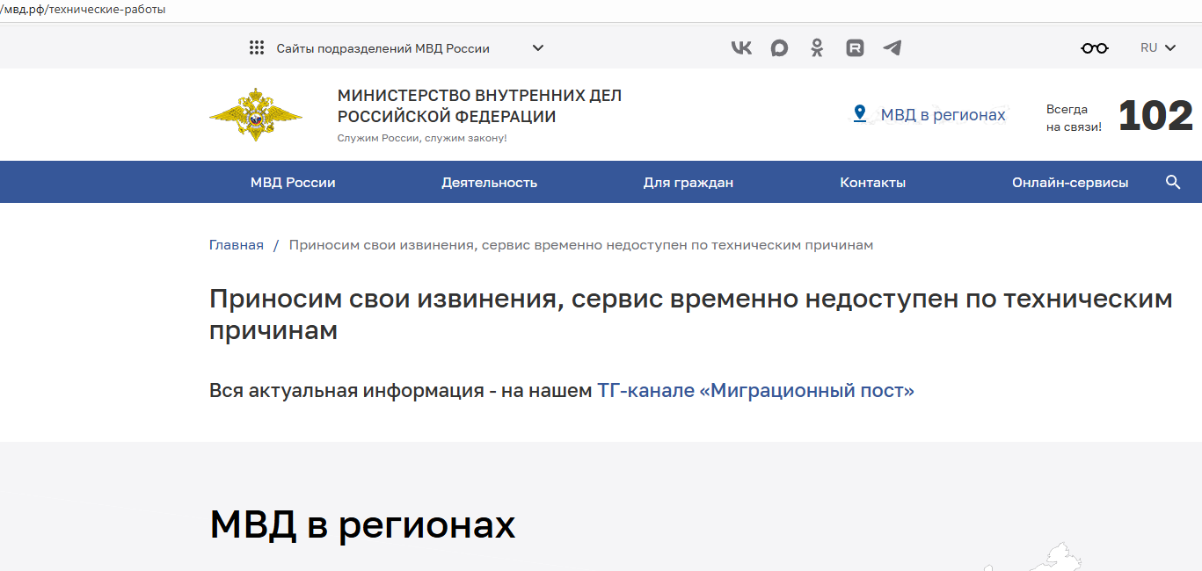
Task: Open the 'Для граждан' menu
Action: click(x=688, y=183)
